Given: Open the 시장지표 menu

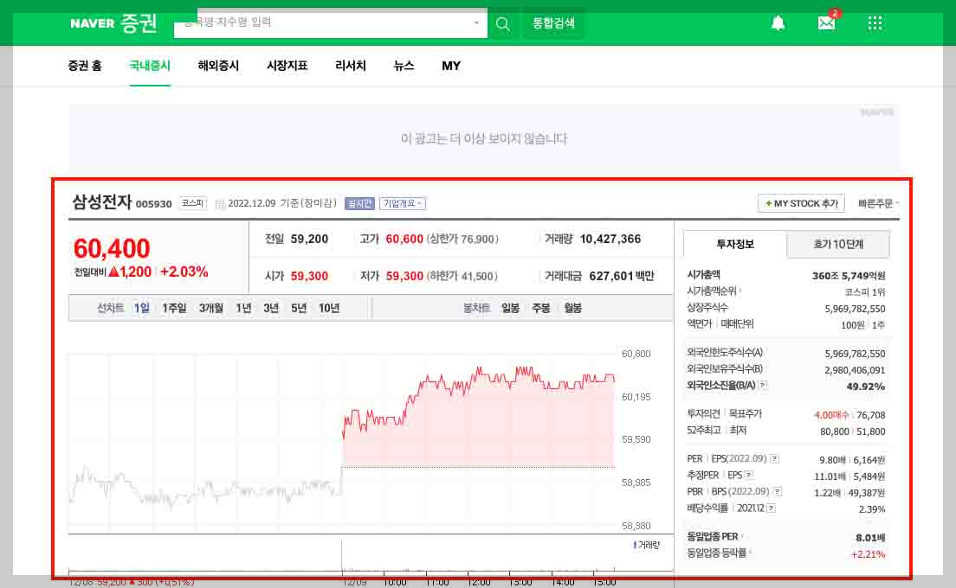Looking at the screenshot, I should point(287,66).
